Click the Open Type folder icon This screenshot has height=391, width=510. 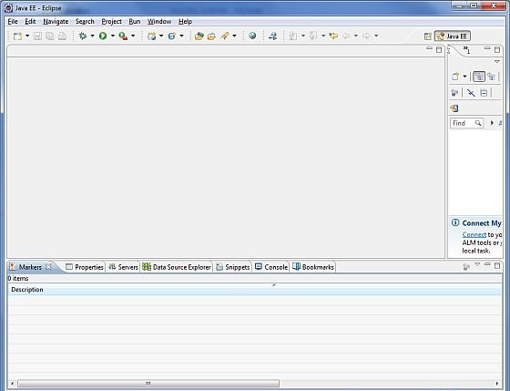click(199, 36)
